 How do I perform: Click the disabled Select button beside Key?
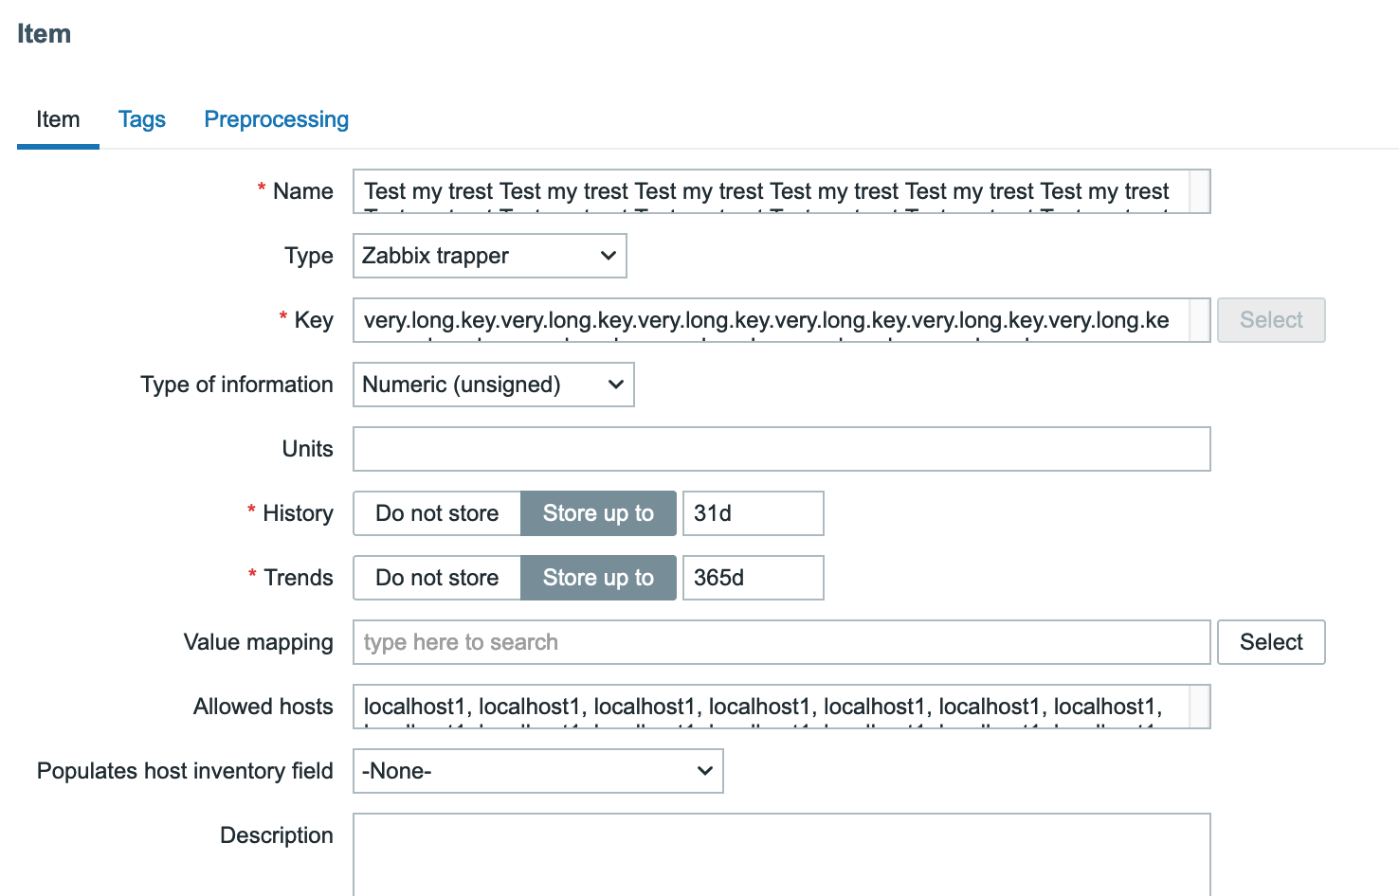(1271, 320)
